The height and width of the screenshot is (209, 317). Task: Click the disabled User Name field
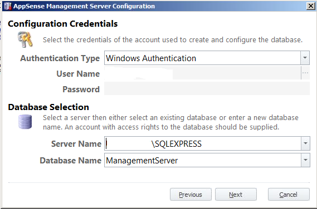tap(203, 73)
